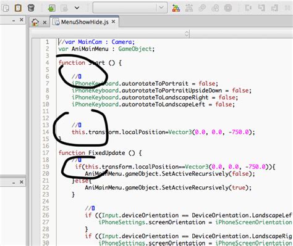This screenshot has height=246, width=293.
Task: Click the greyed Navigate Forward icon
Action: click(64, 8)
